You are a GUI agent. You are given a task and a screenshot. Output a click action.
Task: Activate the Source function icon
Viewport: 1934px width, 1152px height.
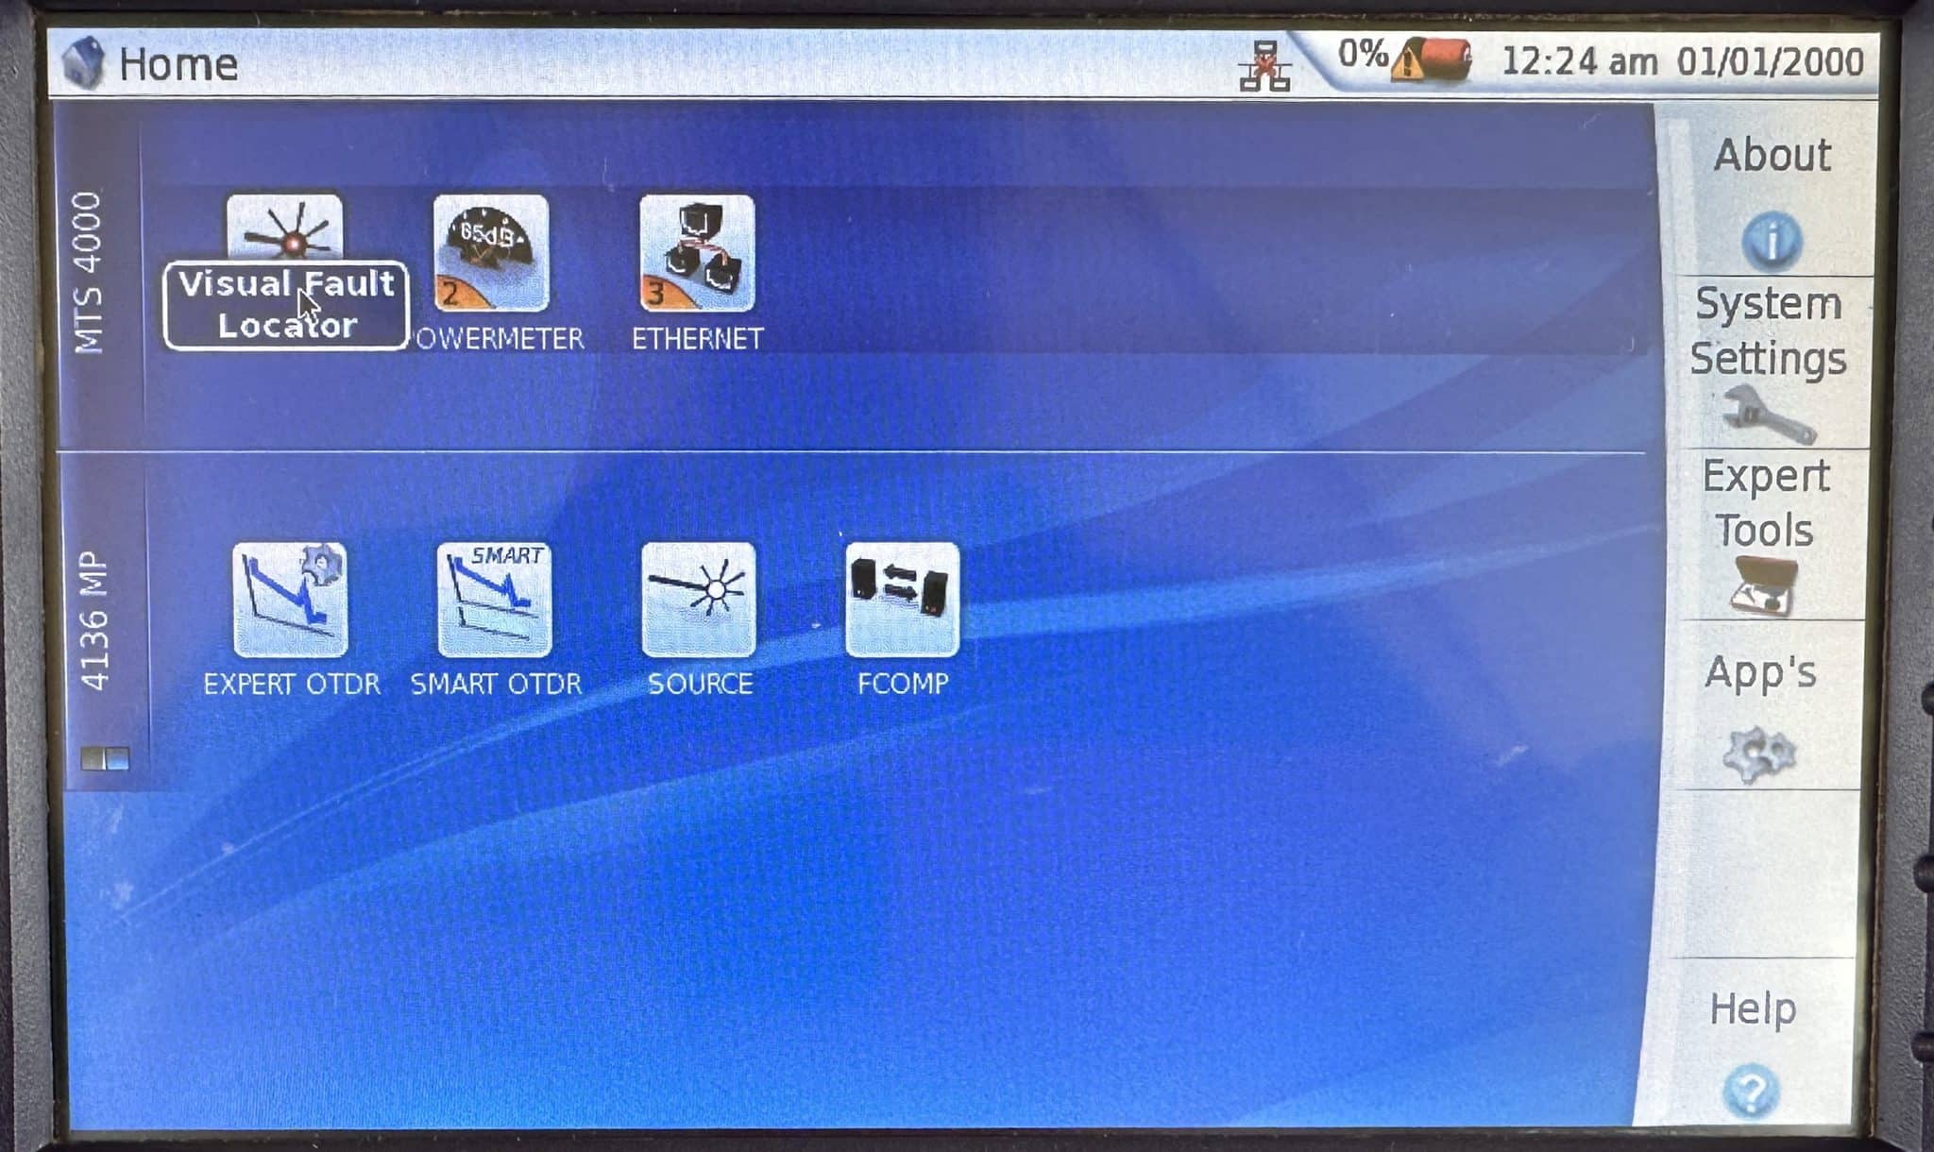pos(699,600)
